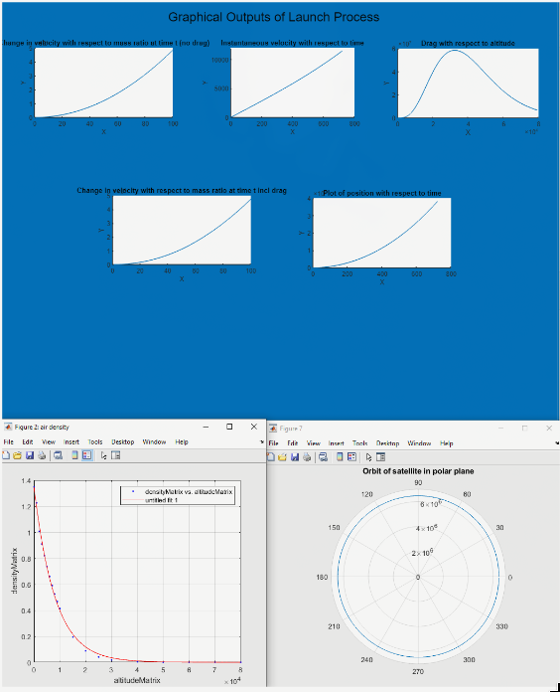Insert colorbar in Figure 7 window
Screen dimensions: 560x692
340,456
